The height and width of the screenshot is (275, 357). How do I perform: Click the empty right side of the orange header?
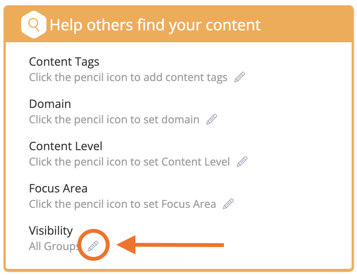click(x=308, y=25)
